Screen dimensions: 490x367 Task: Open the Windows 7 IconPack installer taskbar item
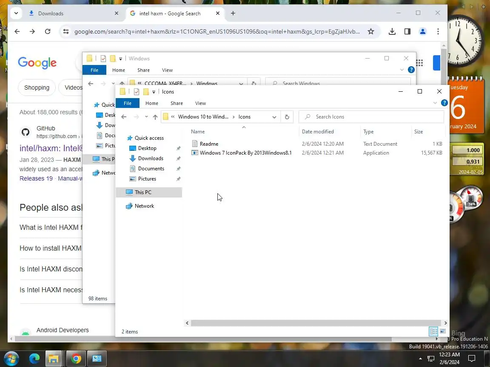tap(97, 359)
